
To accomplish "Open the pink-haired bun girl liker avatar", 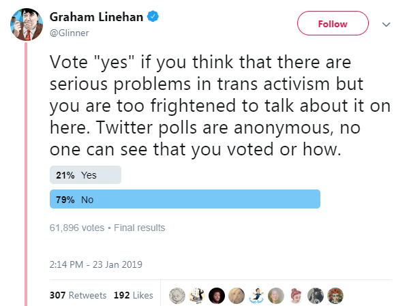I will [x=296, y=296].
